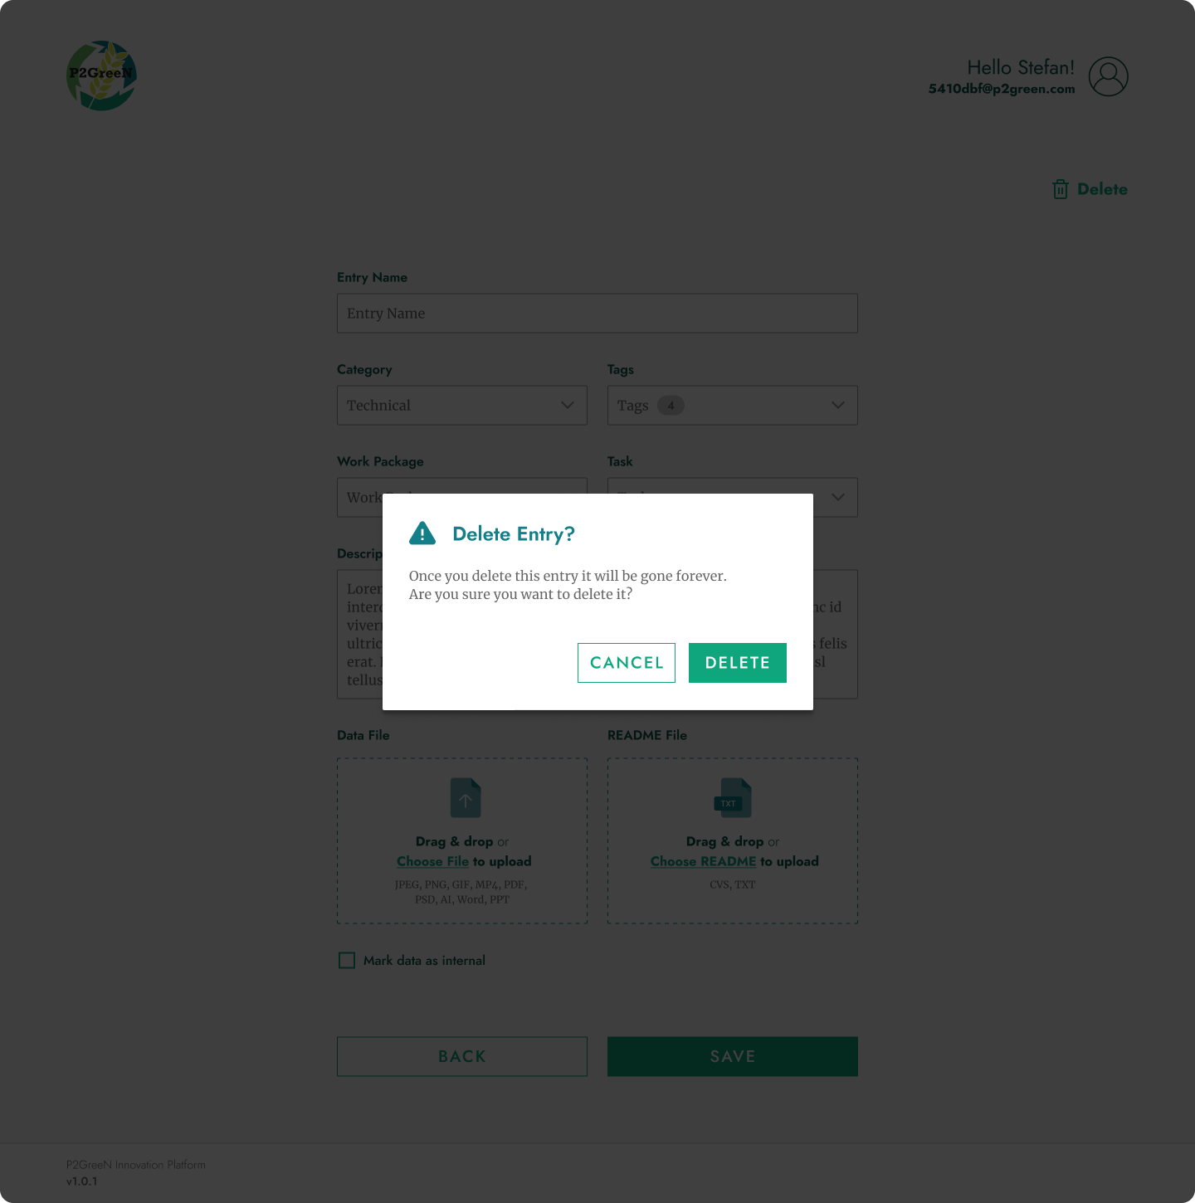1195x1203 pixels.
Task: Click the data file upload icon
Action: tap(466, 798)
